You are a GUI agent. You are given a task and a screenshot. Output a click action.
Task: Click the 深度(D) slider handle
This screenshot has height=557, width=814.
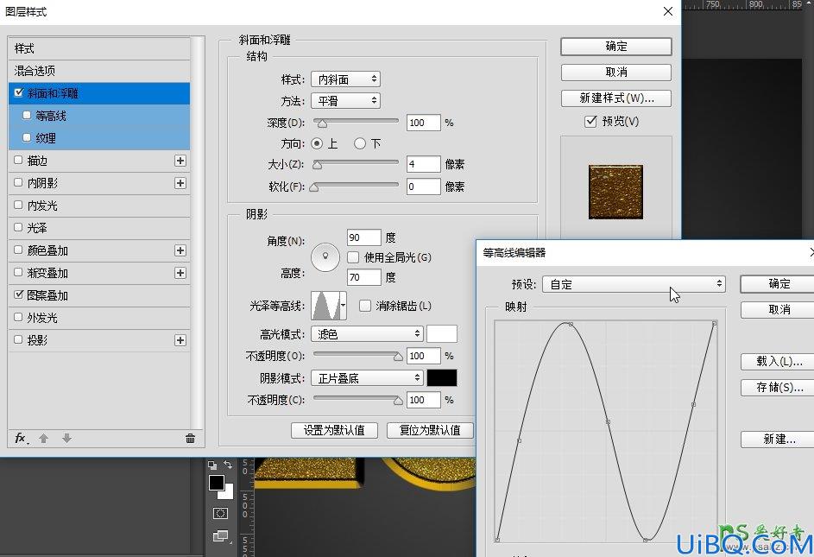[x=322, y=123]
